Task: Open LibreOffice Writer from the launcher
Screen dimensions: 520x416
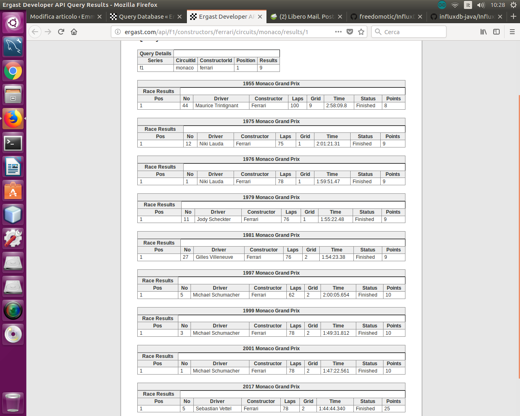Action: coord(13,167)
